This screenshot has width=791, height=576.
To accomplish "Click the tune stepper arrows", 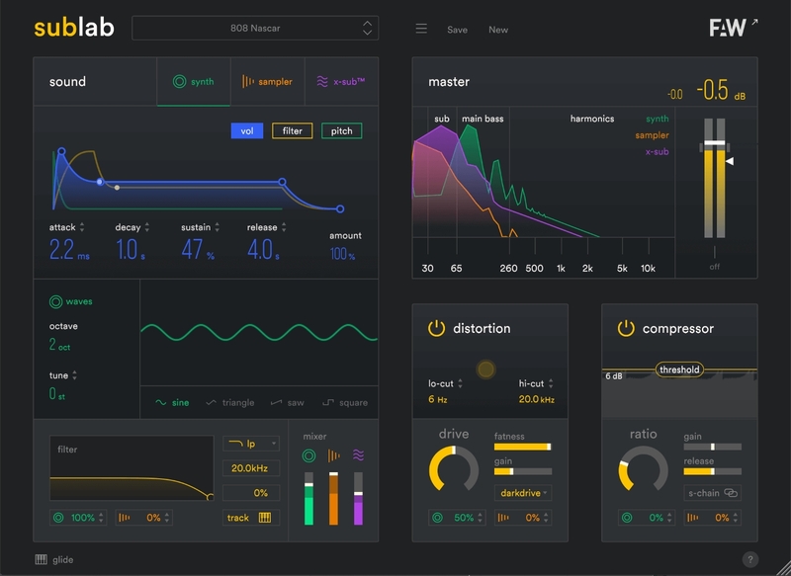I will pyautogui.click(x=75, y=375).
